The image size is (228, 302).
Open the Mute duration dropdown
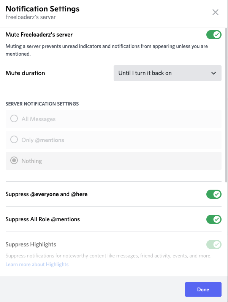click(167, 73)
